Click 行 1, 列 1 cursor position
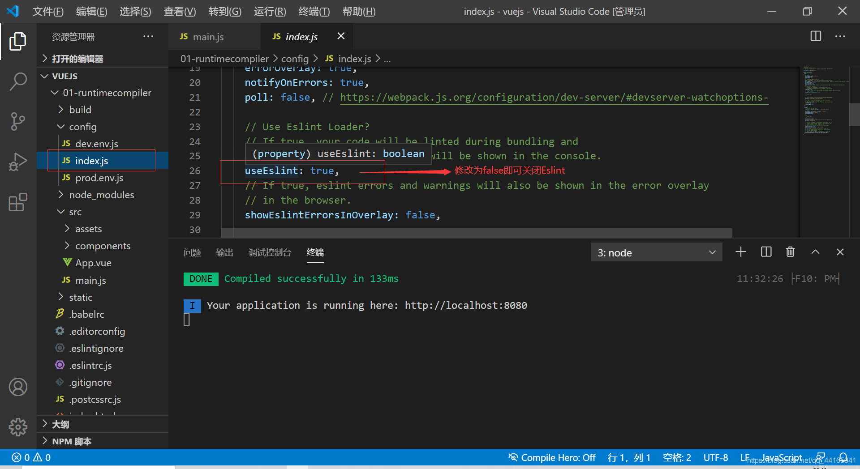This screenshot has height=469, width=860. coord(629,457)
